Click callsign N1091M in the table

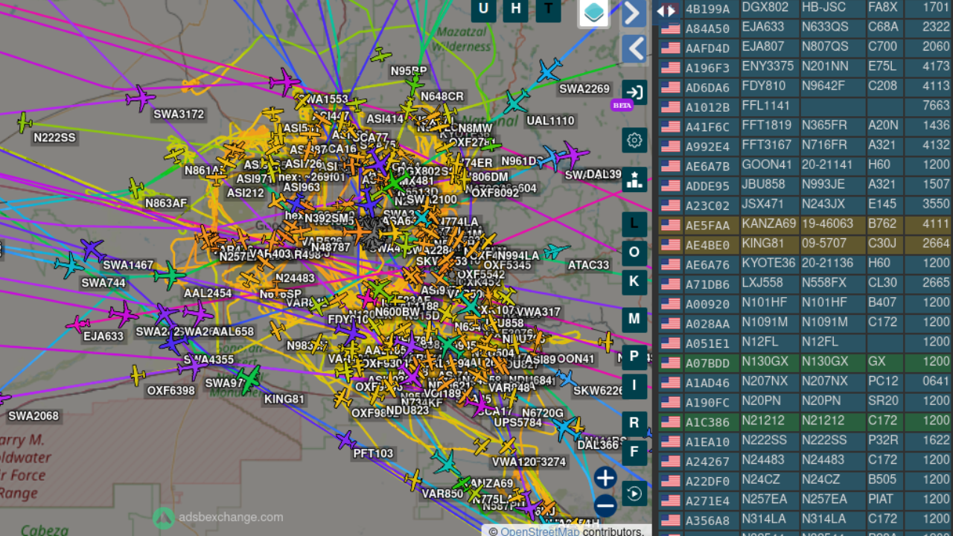pyautogui.click(x=765, y=323)
